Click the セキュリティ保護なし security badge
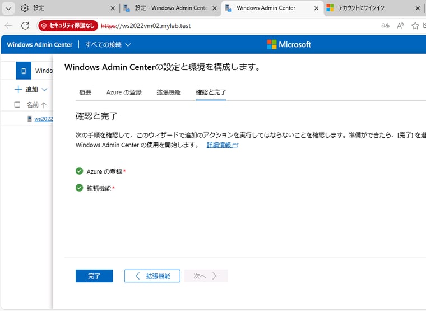 [x=68, y=26]
